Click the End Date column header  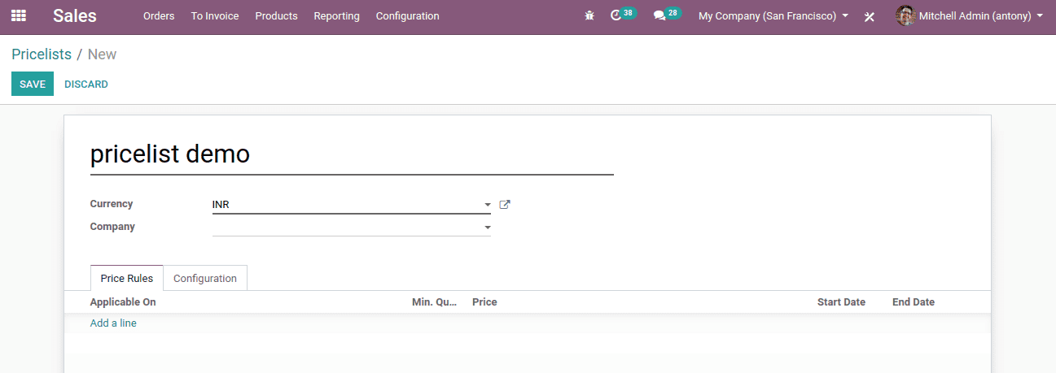click(914, 301)
